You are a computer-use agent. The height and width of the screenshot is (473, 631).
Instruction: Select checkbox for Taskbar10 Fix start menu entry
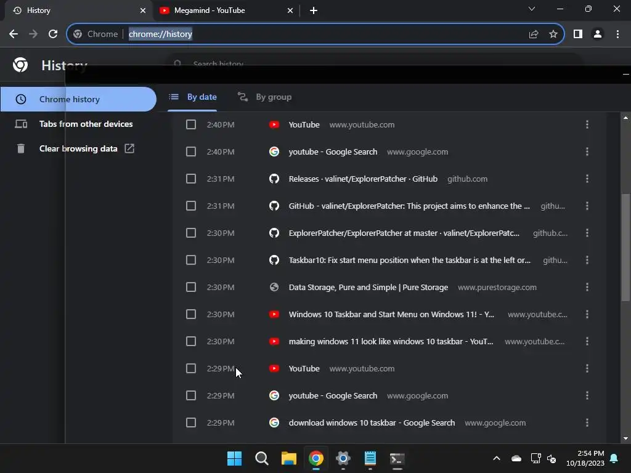191,260
